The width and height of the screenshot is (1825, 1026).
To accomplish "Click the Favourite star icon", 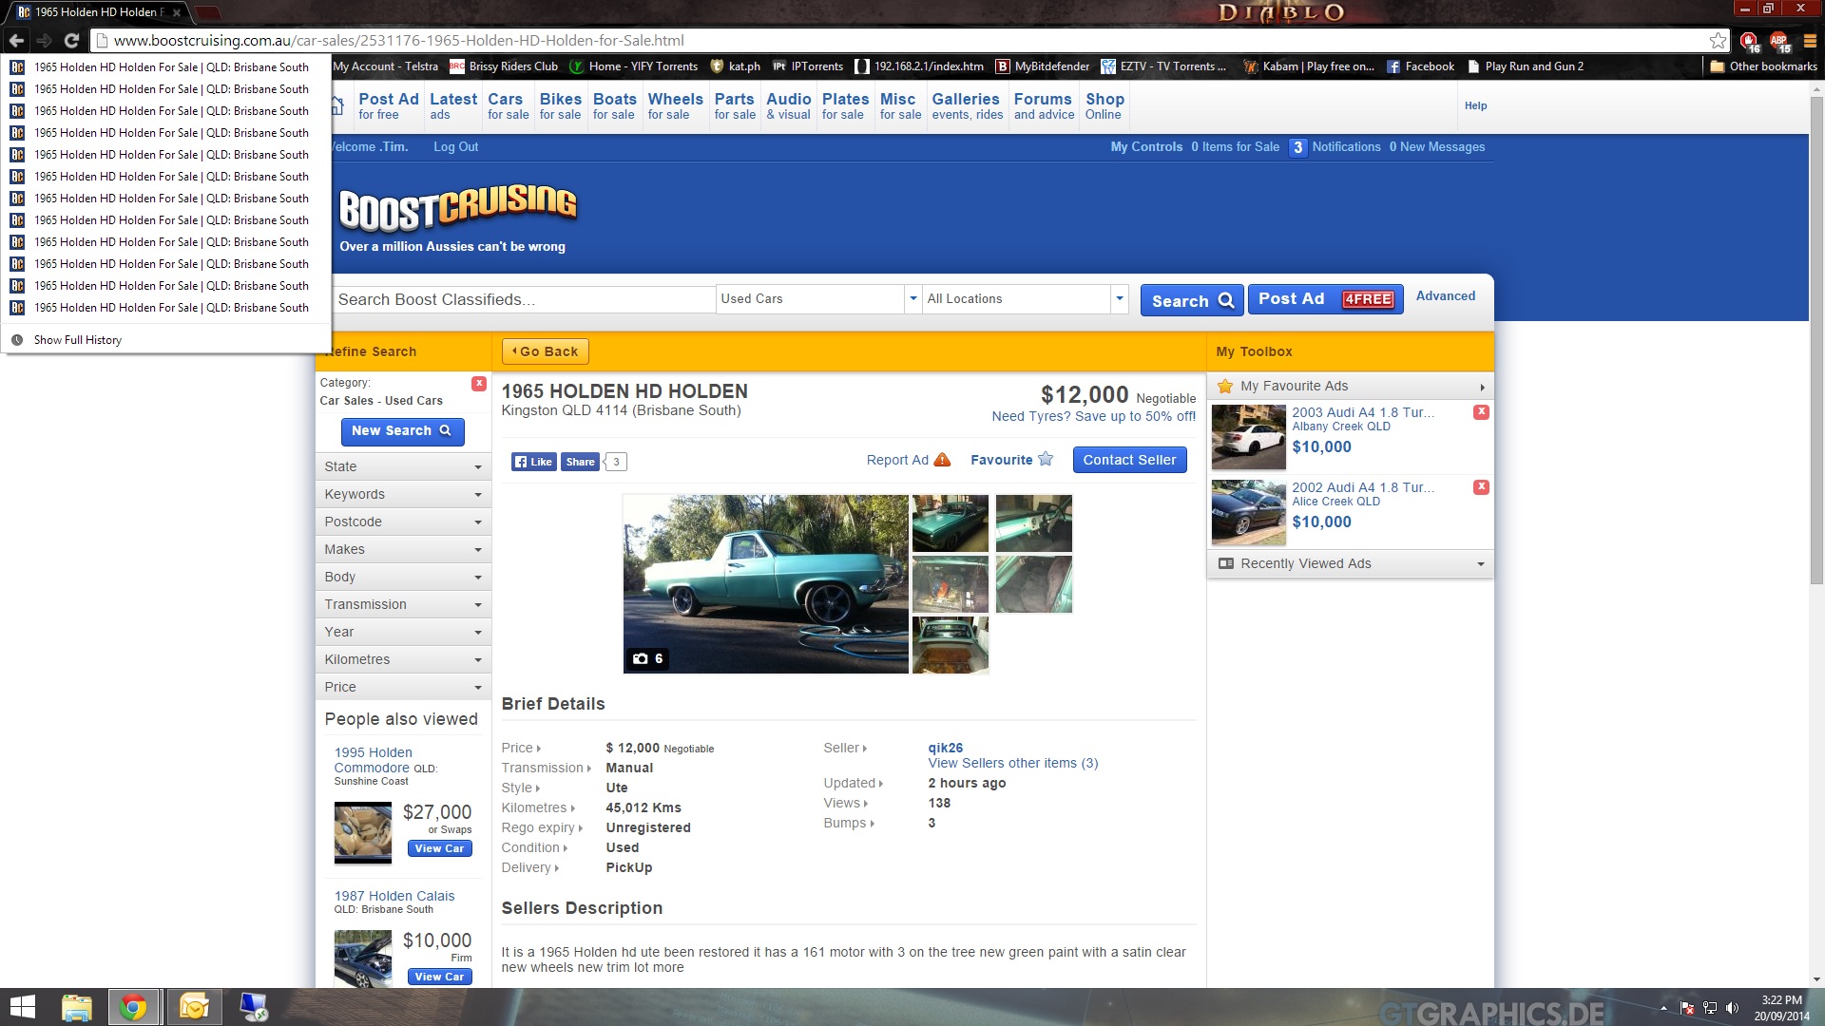I will click(x=1046, y=459).
